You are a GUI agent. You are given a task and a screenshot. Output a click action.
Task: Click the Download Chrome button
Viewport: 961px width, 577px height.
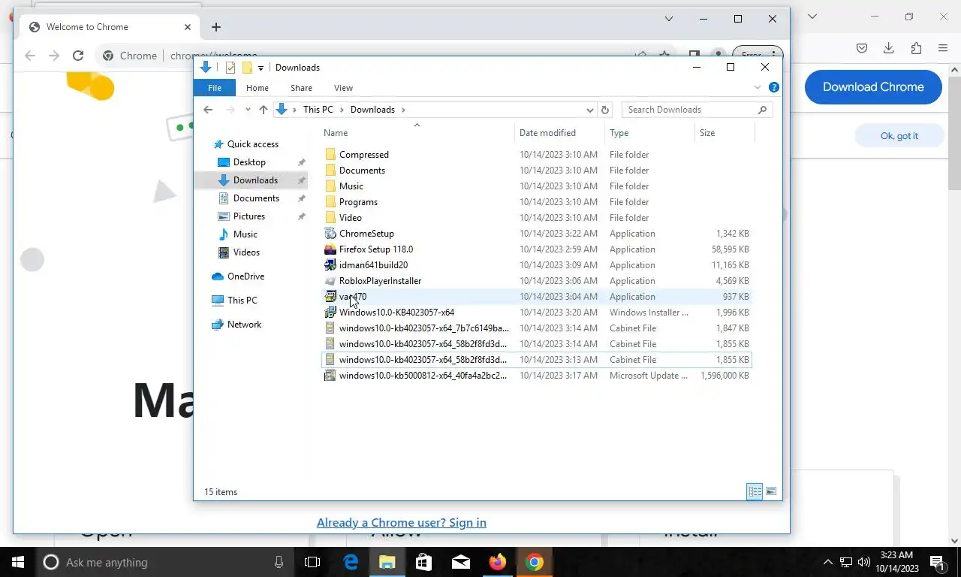point(873,87)
